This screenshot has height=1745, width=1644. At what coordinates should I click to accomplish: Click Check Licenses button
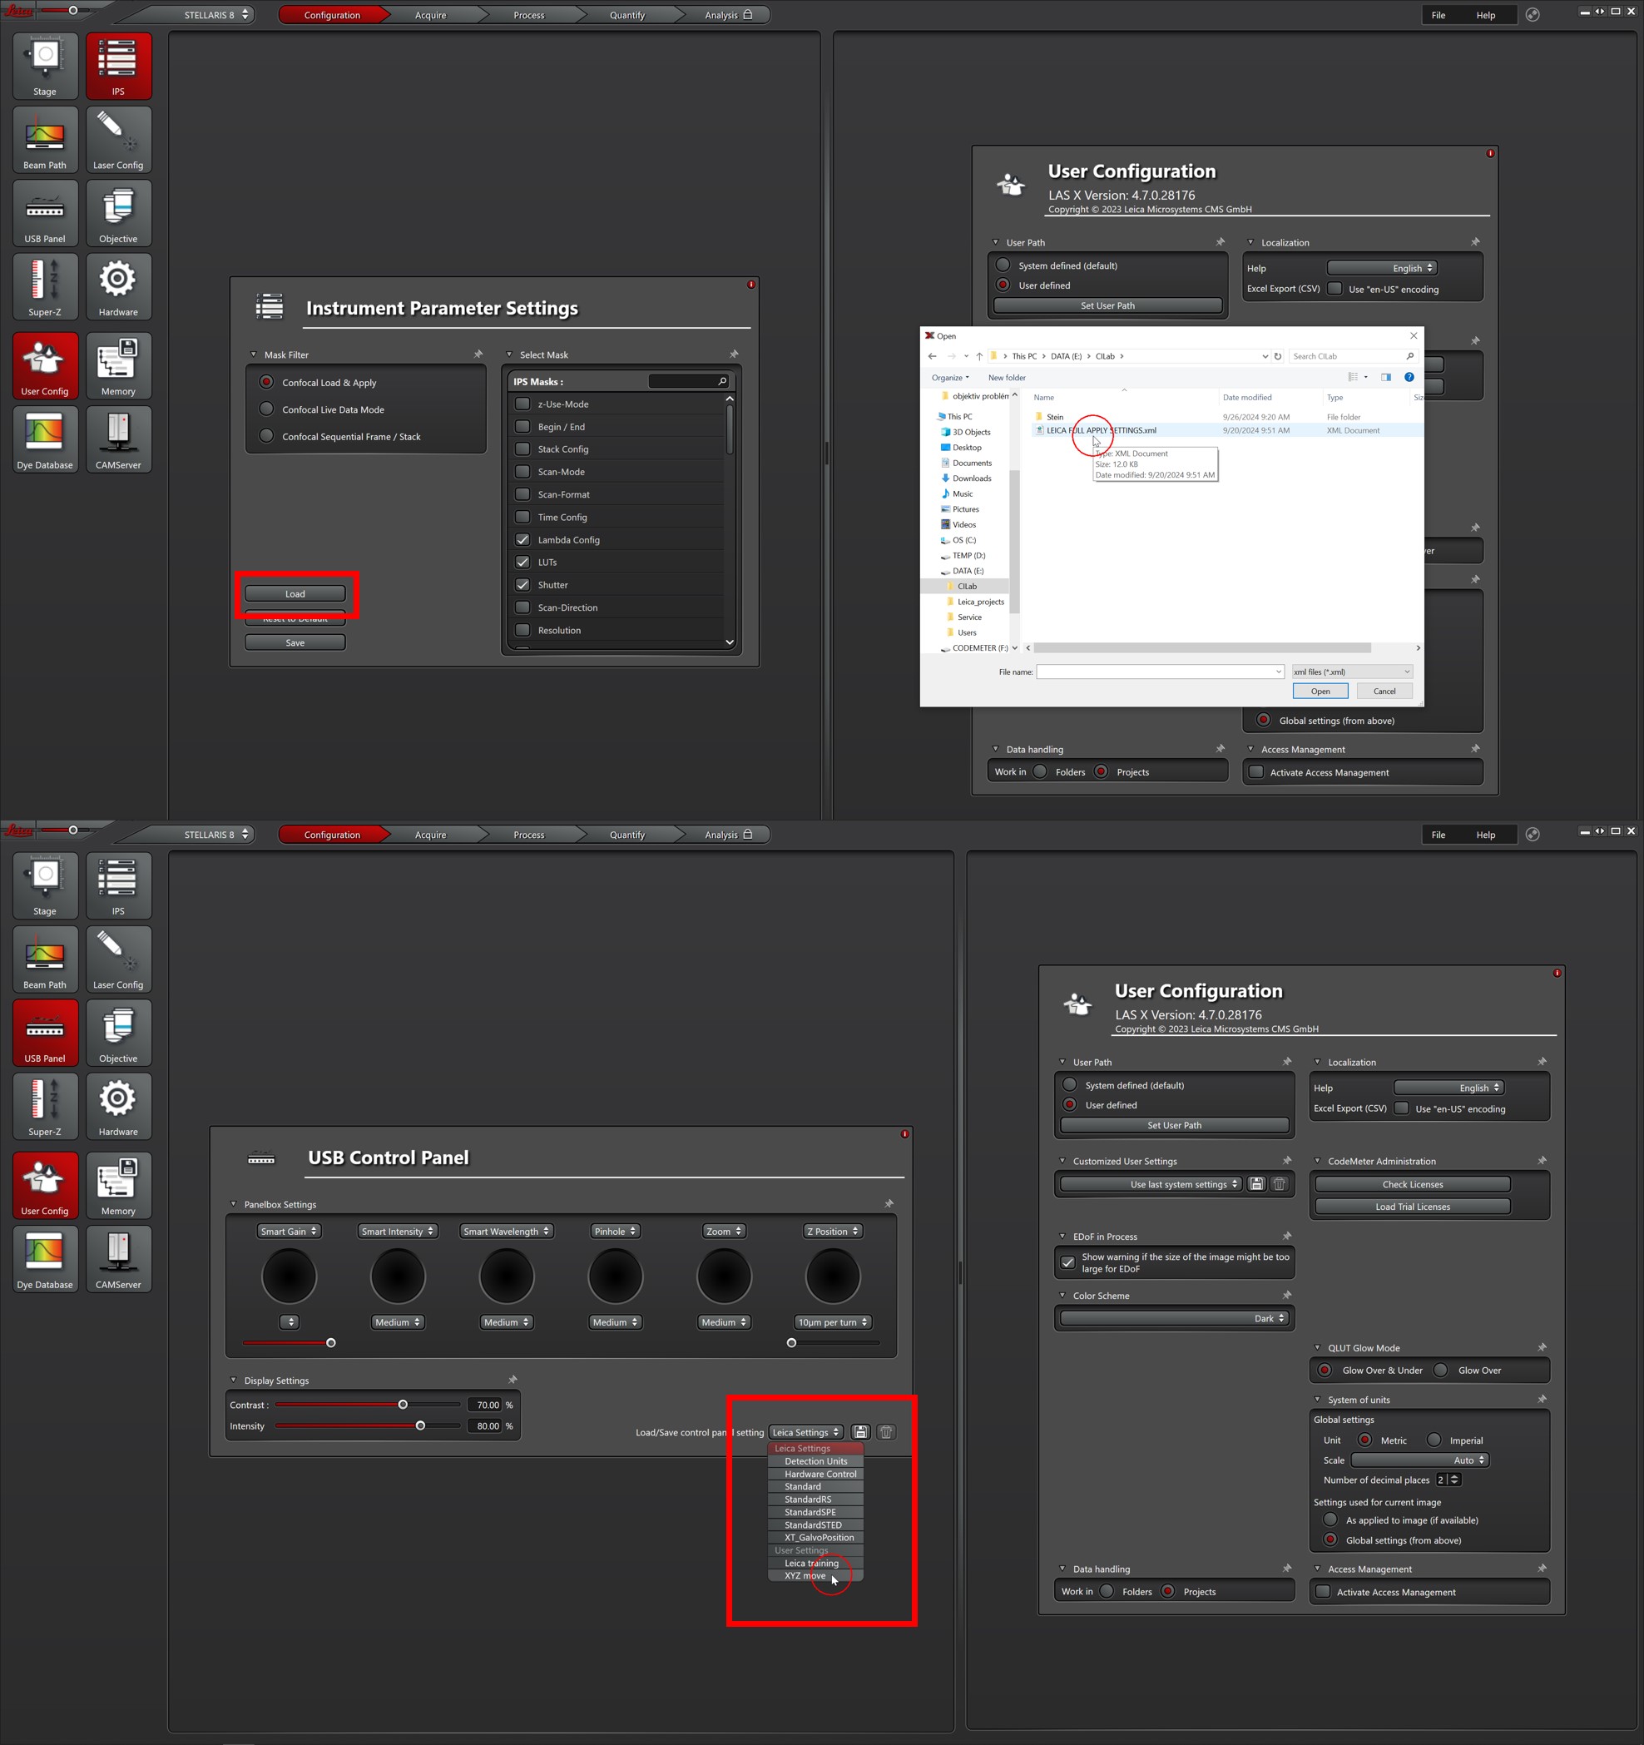tap(1412, 1184)
